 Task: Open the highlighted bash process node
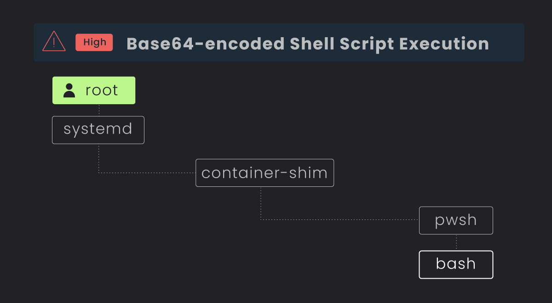456,264
